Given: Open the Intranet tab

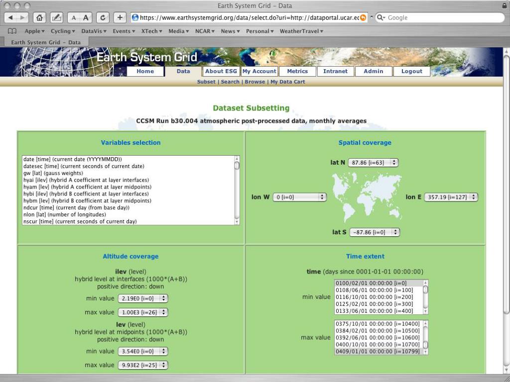Looking at the screenshot, I should 335,71.
